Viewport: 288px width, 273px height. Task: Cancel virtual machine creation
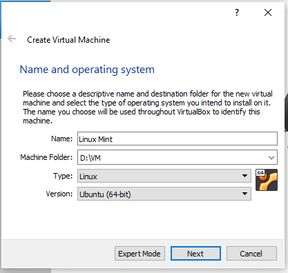[251, 254]
